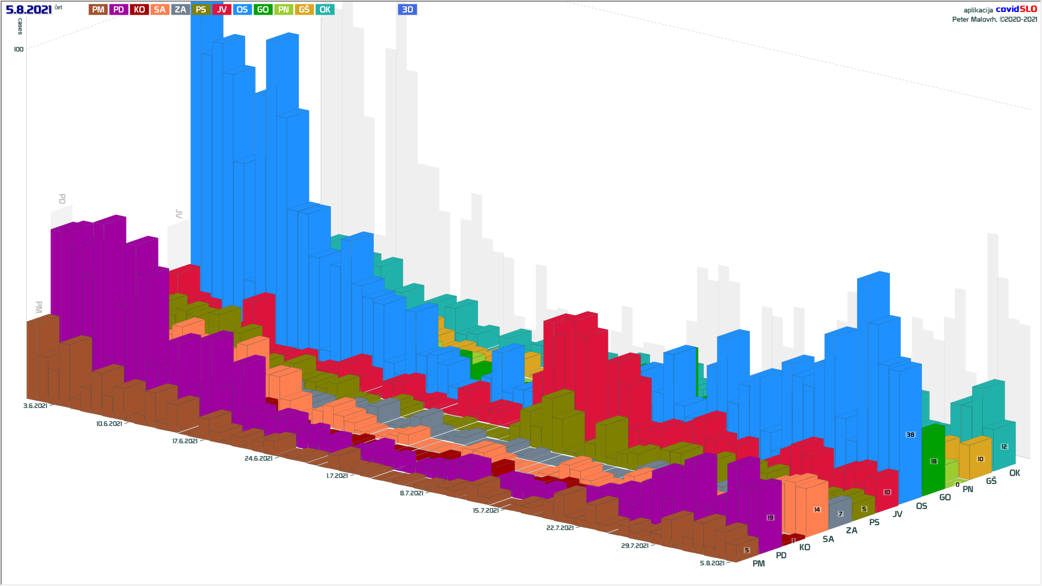
Task: Open the covidSLO application link
Action: pos(1016,9)
